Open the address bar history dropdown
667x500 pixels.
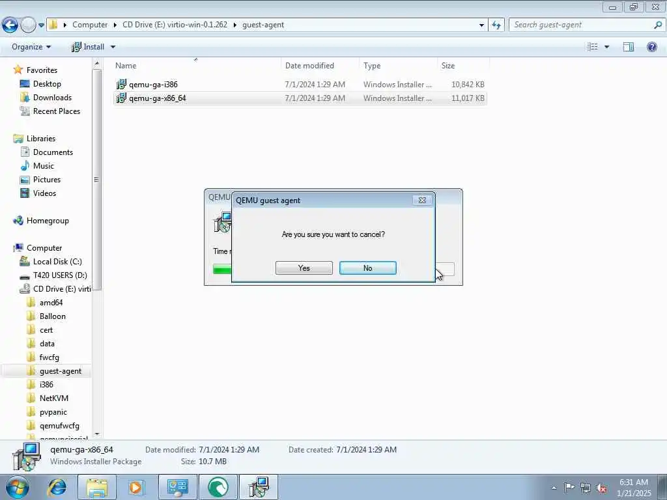481,25
